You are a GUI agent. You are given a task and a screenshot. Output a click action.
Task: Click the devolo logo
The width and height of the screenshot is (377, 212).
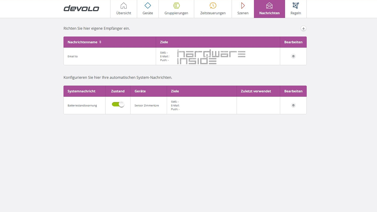click(x=81, y=8)
